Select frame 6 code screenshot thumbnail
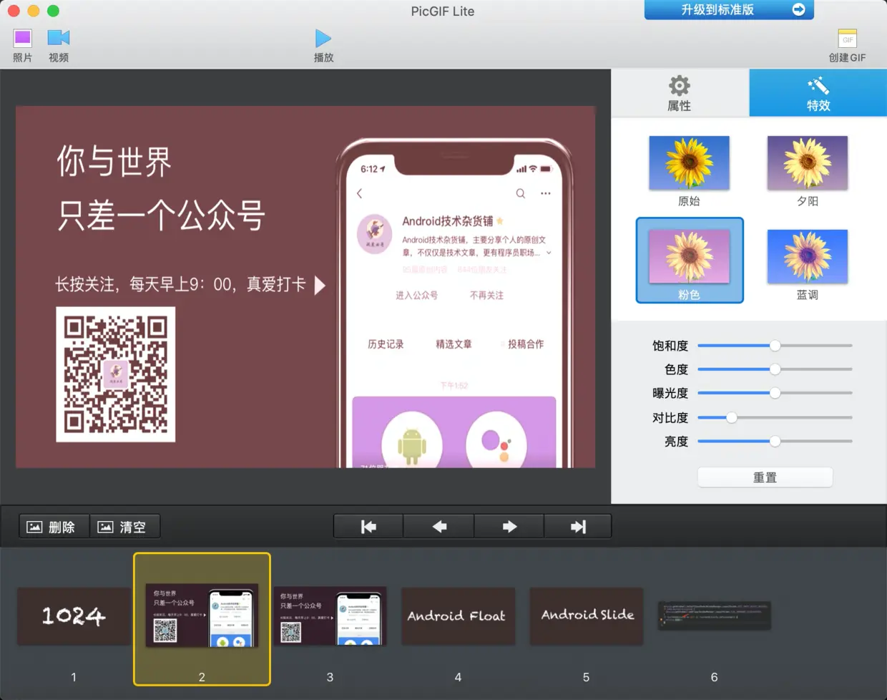Screen dimensions: 887x700 (714, 616)
